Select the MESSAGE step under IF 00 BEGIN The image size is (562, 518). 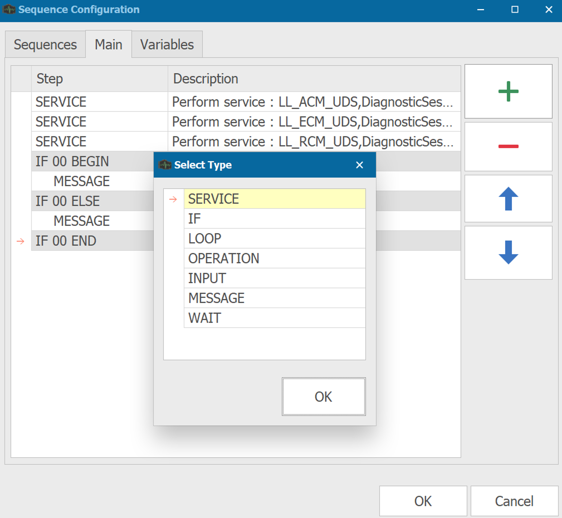coord(93,181)
